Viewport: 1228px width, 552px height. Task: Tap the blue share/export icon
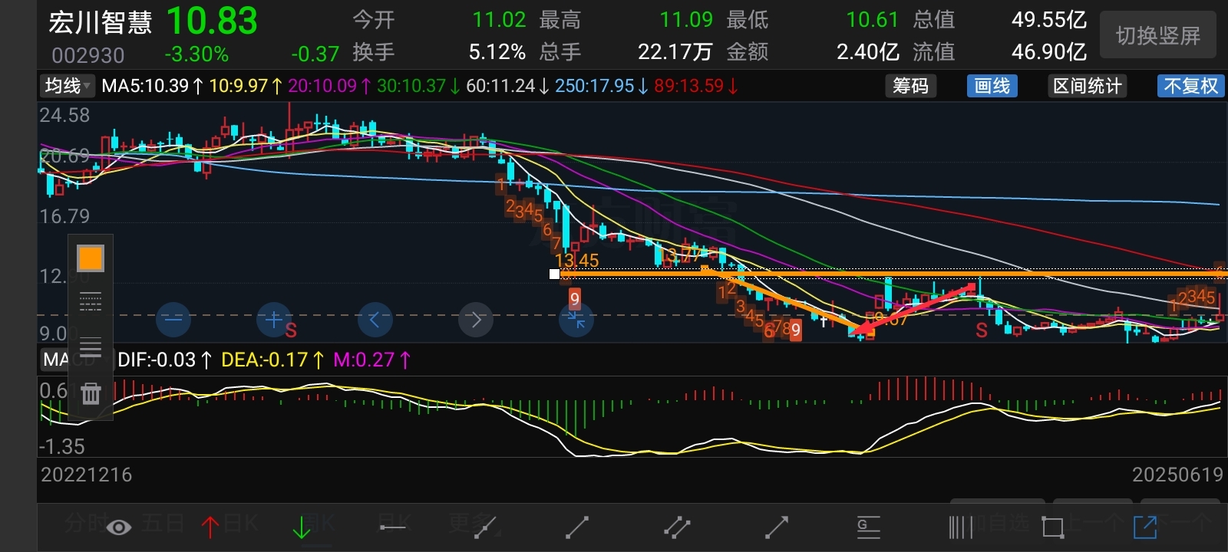(x=1145, y=527)
